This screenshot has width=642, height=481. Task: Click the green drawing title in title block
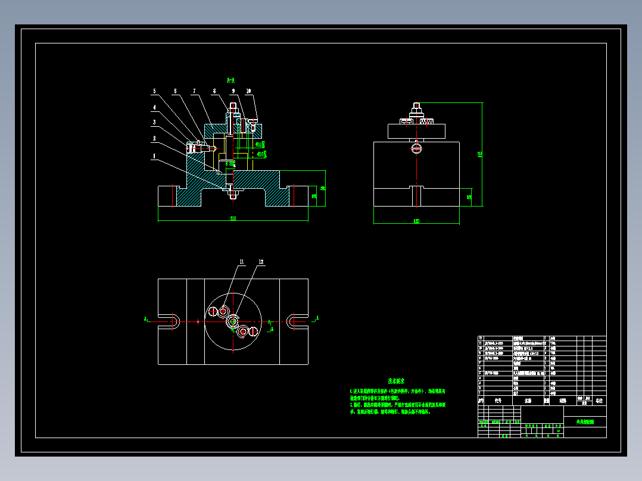tap(585, 421)
